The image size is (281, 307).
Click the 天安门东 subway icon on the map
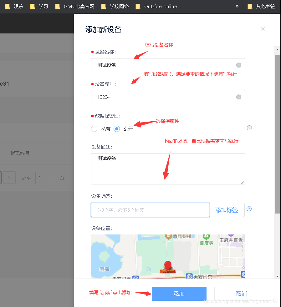pyautogui.click(x=190, y=276)
